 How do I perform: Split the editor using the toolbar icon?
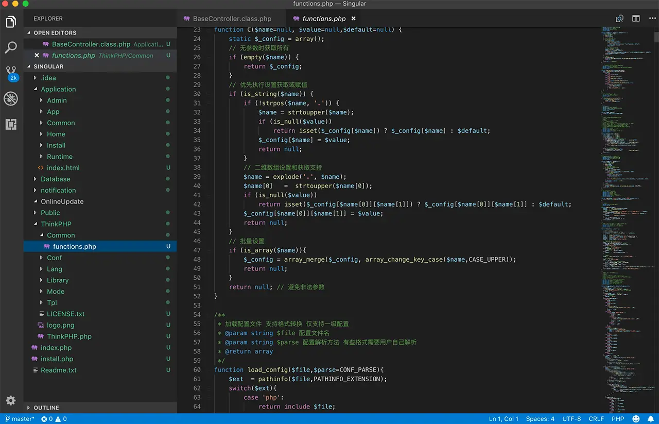click(636, 18)
